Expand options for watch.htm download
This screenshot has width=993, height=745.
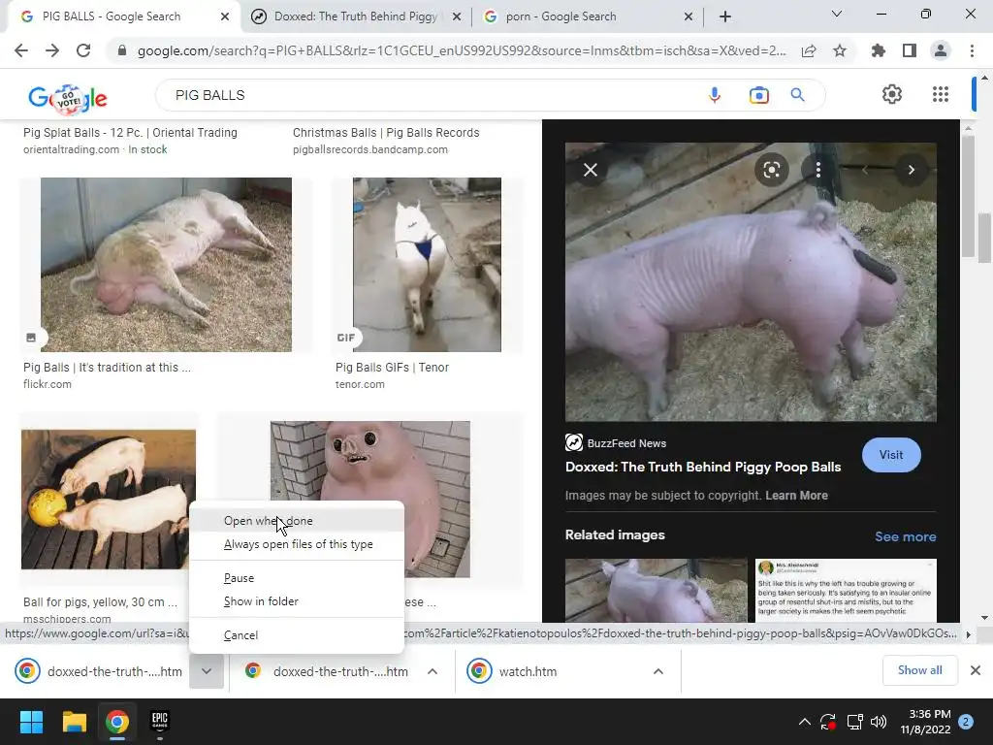point(658,671)
